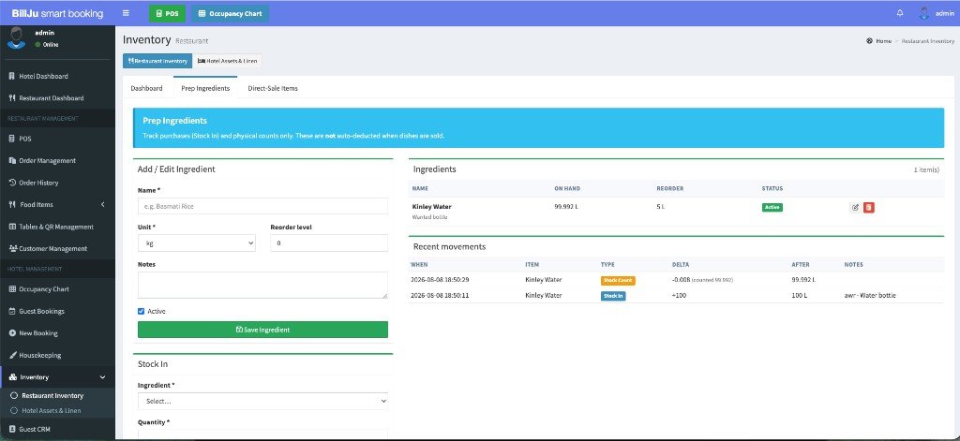Click the Occupancy Chart sidebar icon
The width and height of the screenshot is (960, 441).
click(12, 289)
